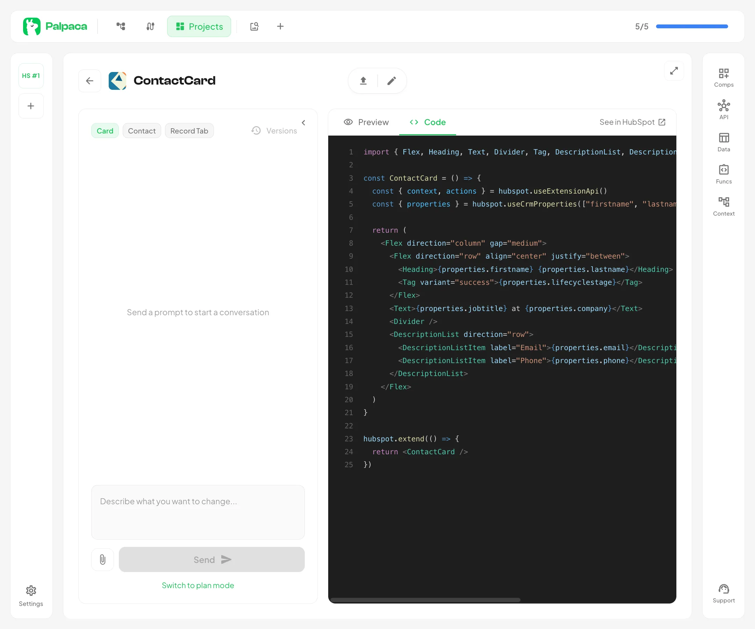Open See in HubSpot
The image size is (755, 629).
tap(632, 122)
